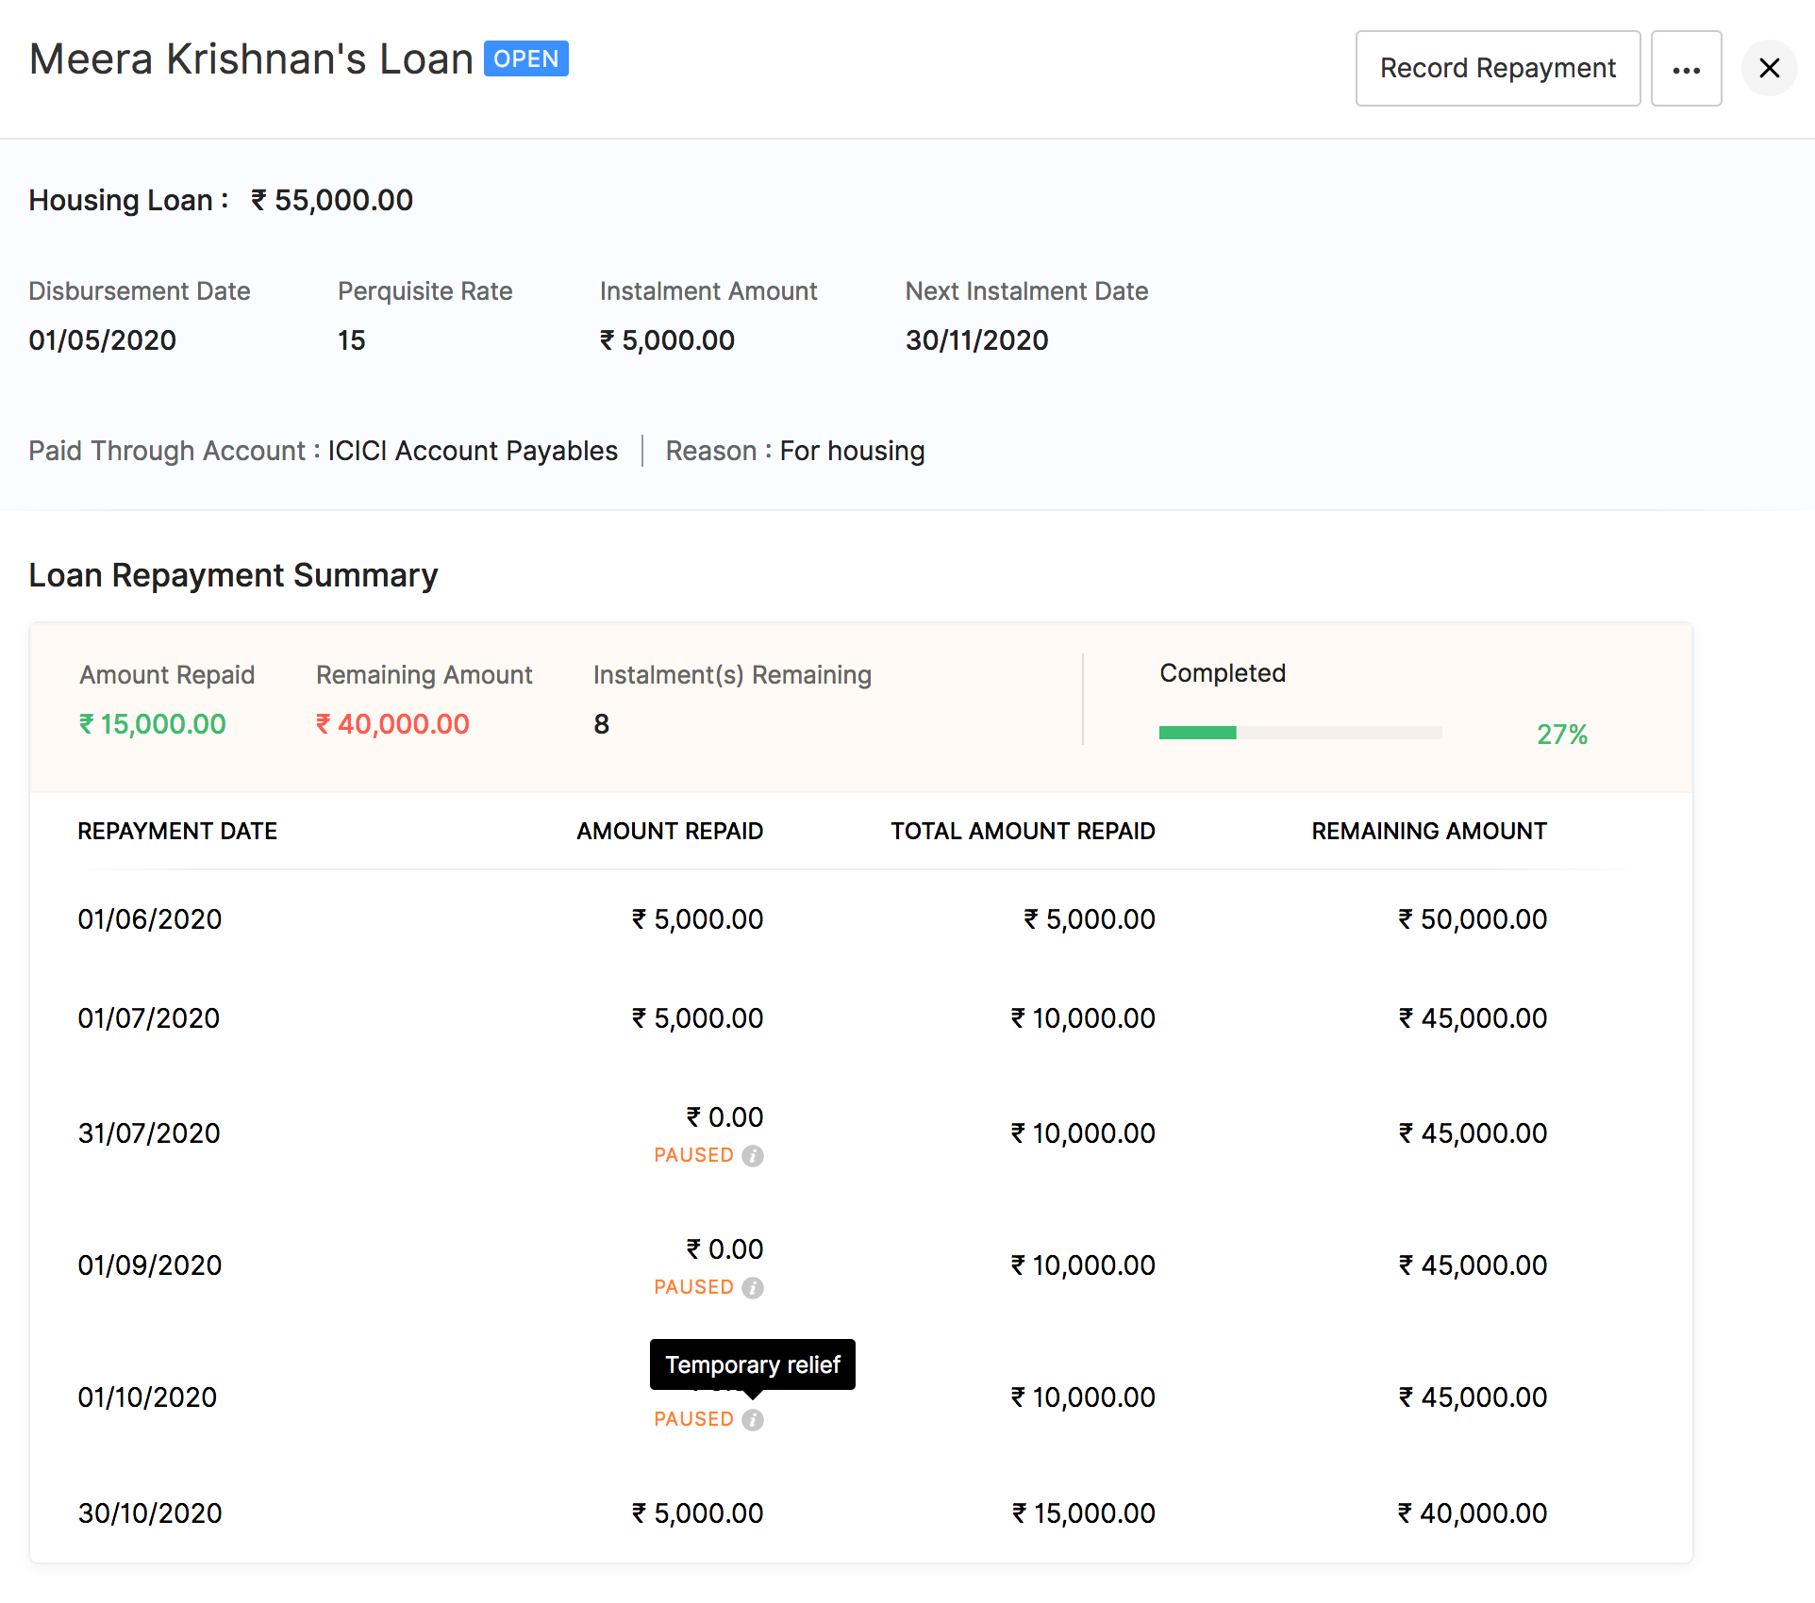Click the info icon beside PAUSED on 01/09/2020
The height and width of the screenshot is (1603, 1815).
[753, 1287]
